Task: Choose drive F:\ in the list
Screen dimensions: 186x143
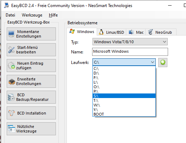Action: [x=124, y=78]
